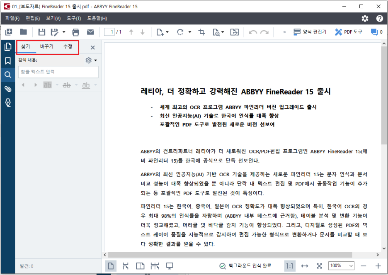Viewport: 388px width, 275px height.
Task: Show the Pages sidebar panel
Action: (x=8, y=46)
